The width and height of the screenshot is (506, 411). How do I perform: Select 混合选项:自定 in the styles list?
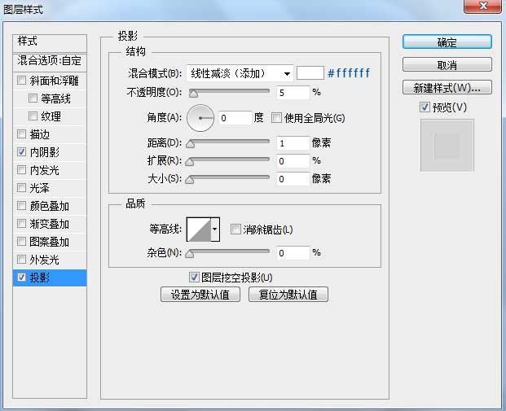point(50,60)
